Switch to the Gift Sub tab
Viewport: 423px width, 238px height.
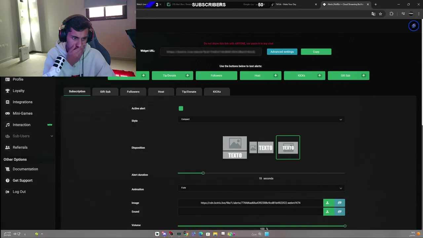pyautogui.click(x=105, y=92)
